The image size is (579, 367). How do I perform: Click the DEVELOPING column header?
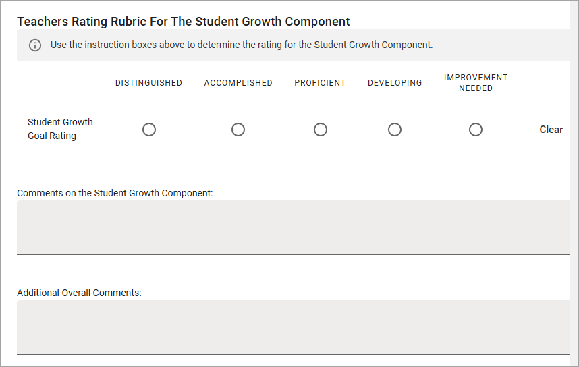[395, 83]
